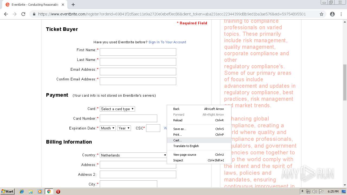Bookmark this page with star icon

322,14
